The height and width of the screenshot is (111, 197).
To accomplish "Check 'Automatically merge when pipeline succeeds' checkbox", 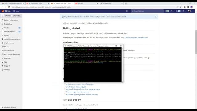I will (x=65, y=94).
